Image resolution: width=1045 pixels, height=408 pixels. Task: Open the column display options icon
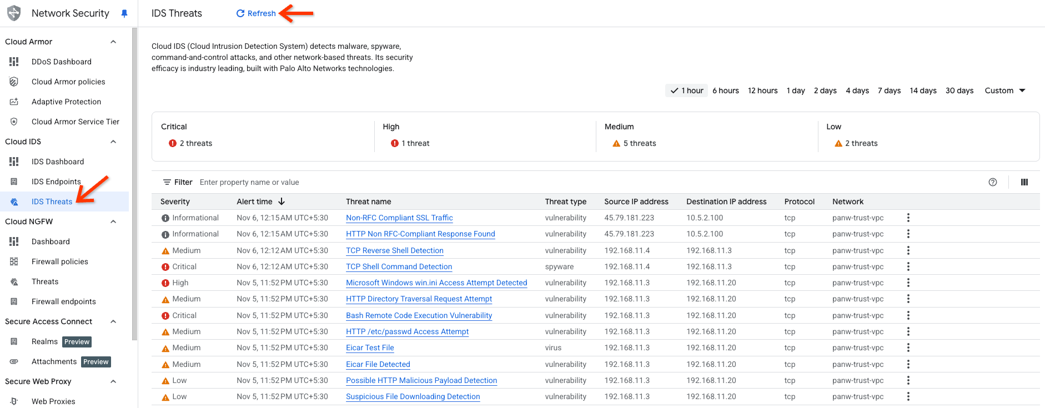tap(1024, 182)
